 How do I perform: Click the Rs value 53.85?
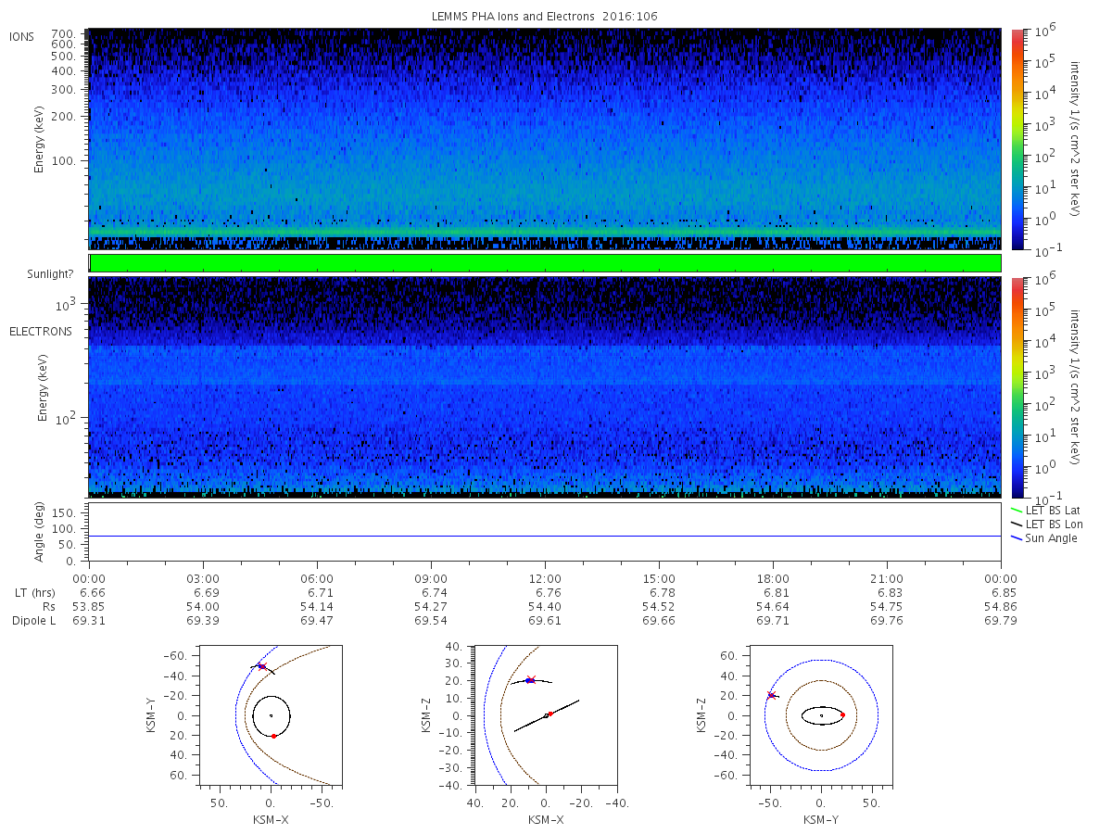tap(89, 606)
